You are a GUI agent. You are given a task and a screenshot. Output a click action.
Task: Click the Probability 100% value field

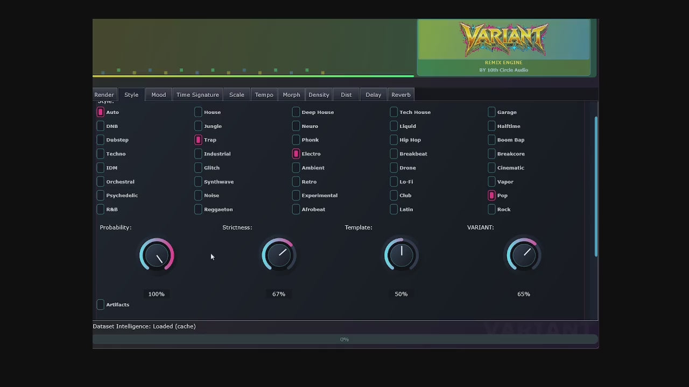157,294
